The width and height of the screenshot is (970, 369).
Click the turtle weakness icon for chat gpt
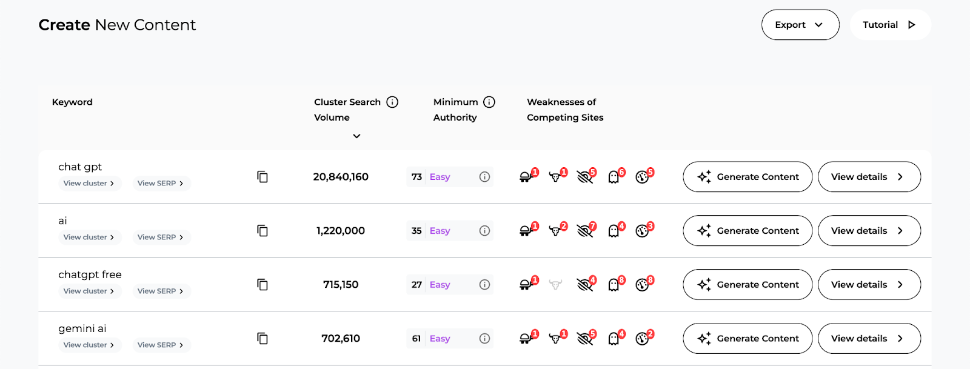(x=527, y=177)
